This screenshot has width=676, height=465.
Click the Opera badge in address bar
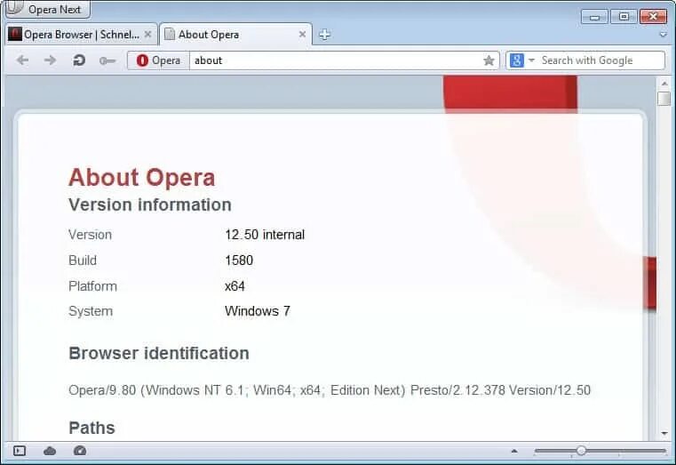(158, 60)
